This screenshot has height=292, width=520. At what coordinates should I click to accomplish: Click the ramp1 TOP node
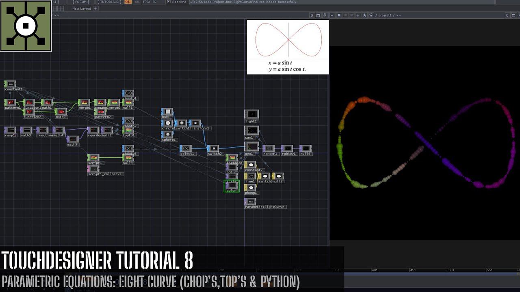click(x=10, y=130)
